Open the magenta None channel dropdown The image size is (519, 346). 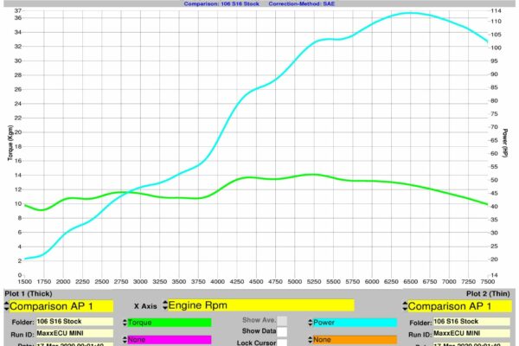click(x=167, y=340)
